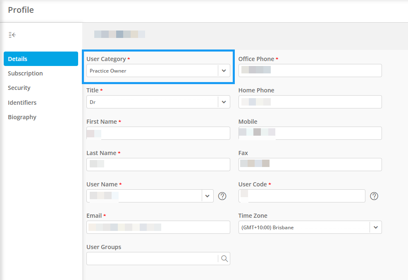Focus the Fax input field

[310, 165]
